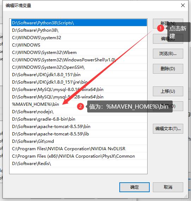The width and height of the screenshot is (191, 201).
Task: Select the mysql-8.0.16-winx64\bin entry
Action: click(79, 89)
